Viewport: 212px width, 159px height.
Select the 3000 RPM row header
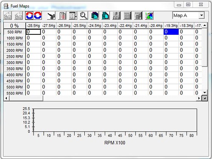point(15,62)
